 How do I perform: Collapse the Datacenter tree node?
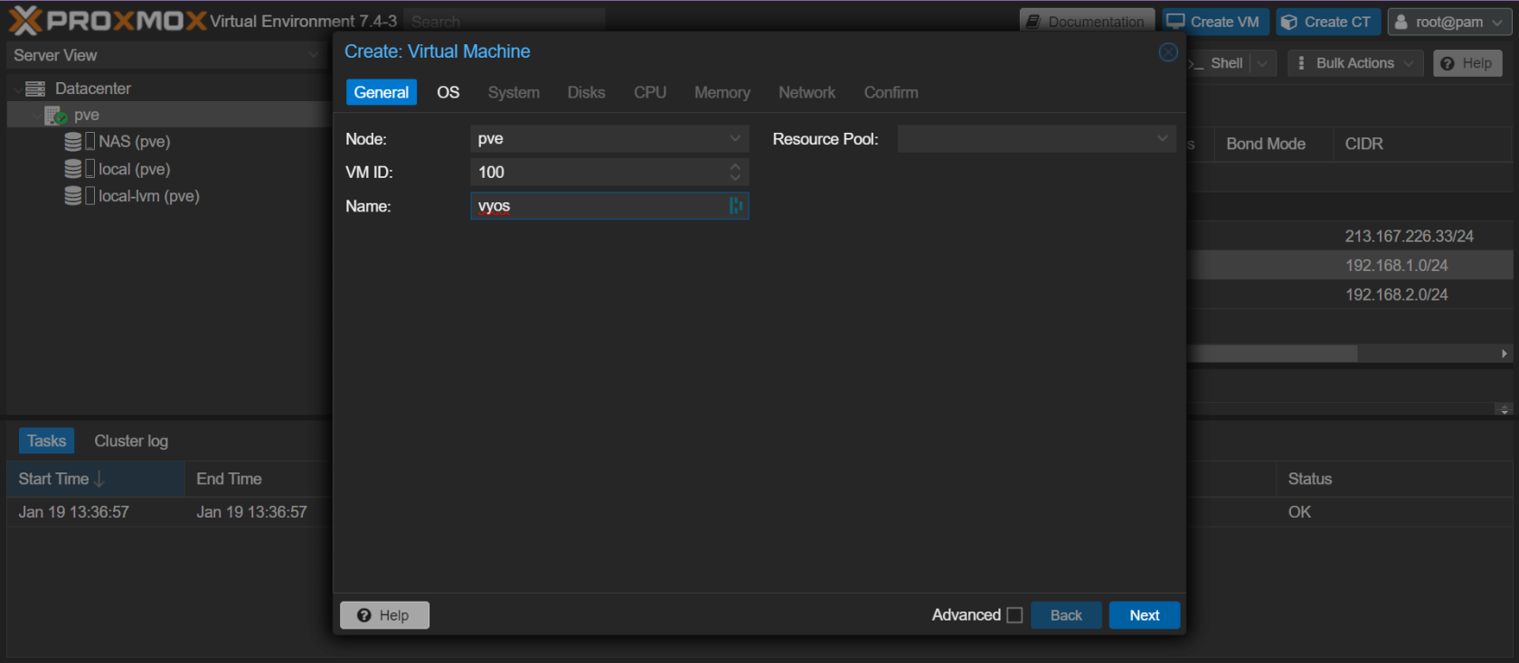(x=17, y=89)
